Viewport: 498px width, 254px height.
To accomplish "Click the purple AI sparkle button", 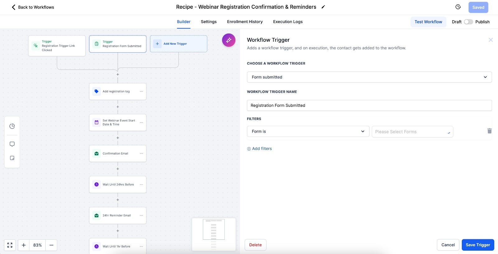I will coord(229,40).
